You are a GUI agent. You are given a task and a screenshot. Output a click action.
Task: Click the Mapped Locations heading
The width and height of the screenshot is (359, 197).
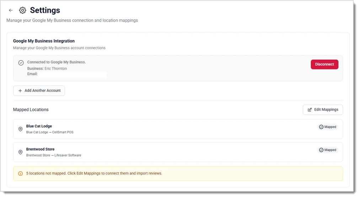pyautogui.click(x=31, y=110)
